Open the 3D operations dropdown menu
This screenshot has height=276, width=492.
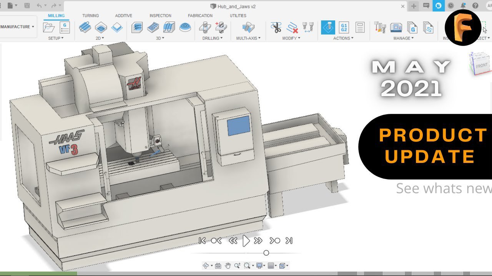(160, 38)
